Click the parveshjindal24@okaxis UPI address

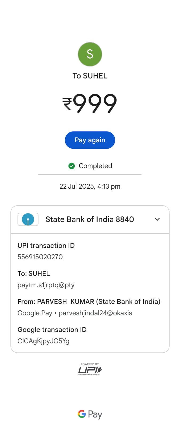(95, 313)
